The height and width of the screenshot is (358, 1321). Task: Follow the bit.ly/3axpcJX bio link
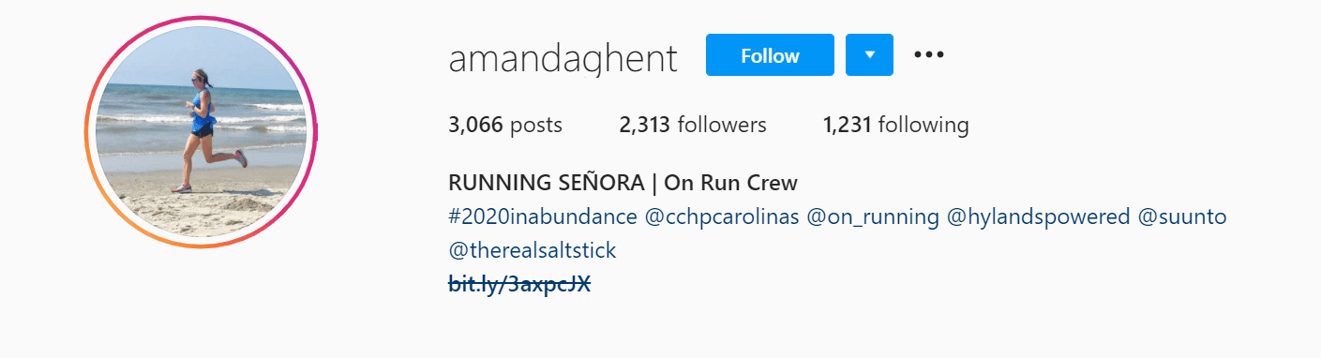(x=519, y=284)
